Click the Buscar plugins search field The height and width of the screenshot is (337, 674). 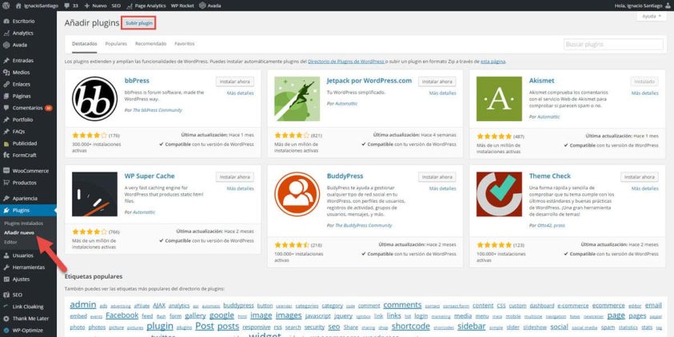[x=613, y=44]
